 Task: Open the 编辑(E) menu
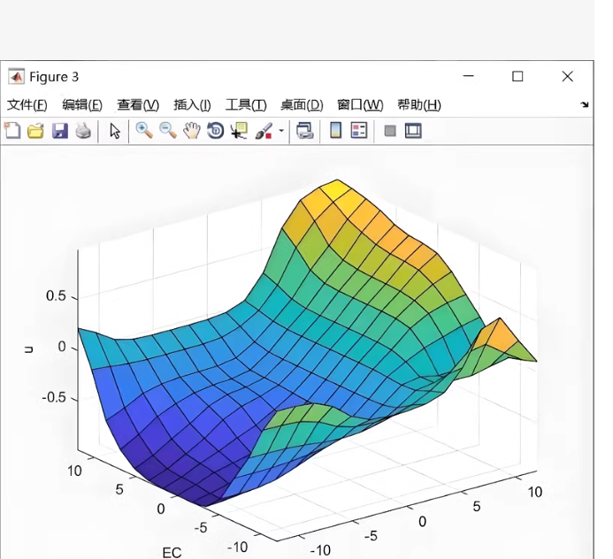[82, 104]
